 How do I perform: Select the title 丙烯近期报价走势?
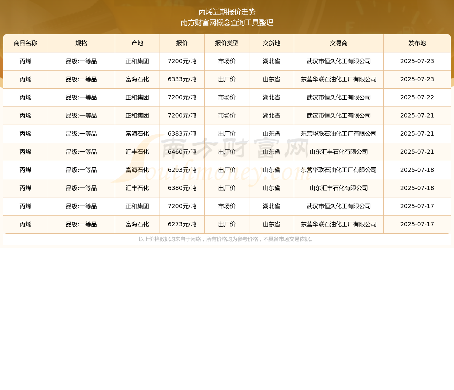(227, 12)
